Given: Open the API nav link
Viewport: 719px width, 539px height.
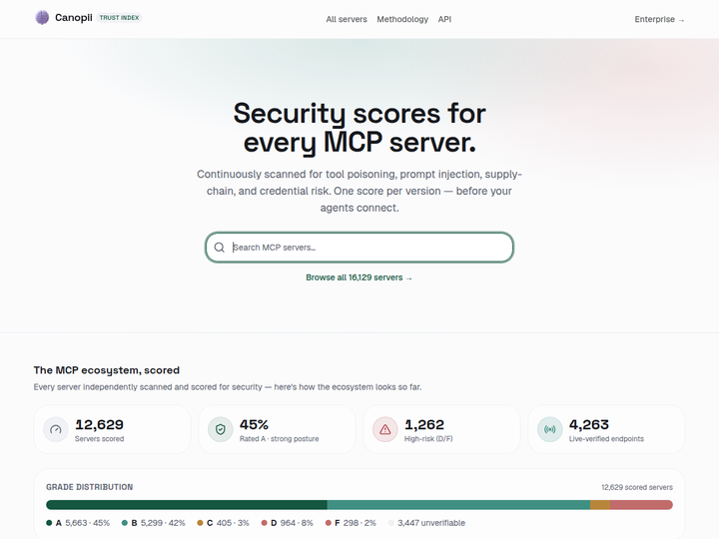Looking at the screenshot, I should (x=444, y=19).
